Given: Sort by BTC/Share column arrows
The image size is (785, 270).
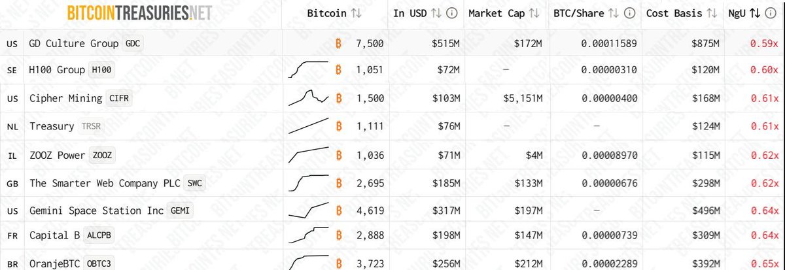Looking at the screenshot, I should 614,13.
